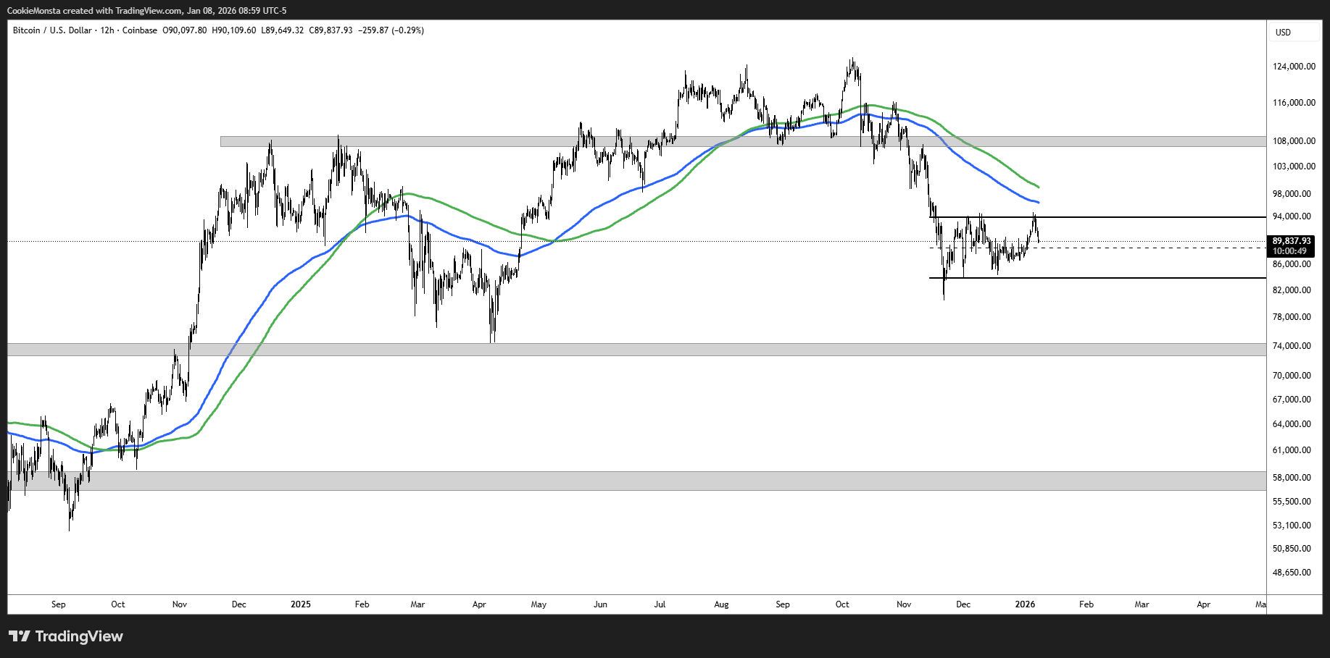Click the TradingView logo icon

click(x=20, y=636)
